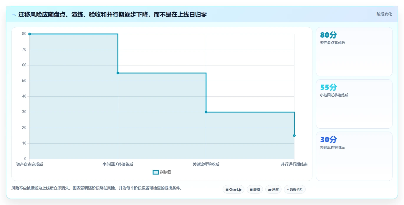Click the data point at value 55
The image size is (404, 205).
118,73
